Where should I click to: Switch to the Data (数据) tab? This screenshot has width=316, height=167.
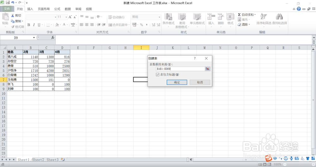[x=68, y=9]
